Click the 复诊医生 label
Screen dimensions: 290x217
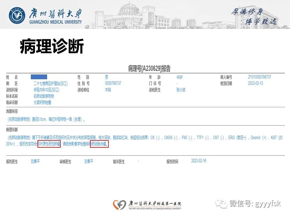(x=119, y=162)
